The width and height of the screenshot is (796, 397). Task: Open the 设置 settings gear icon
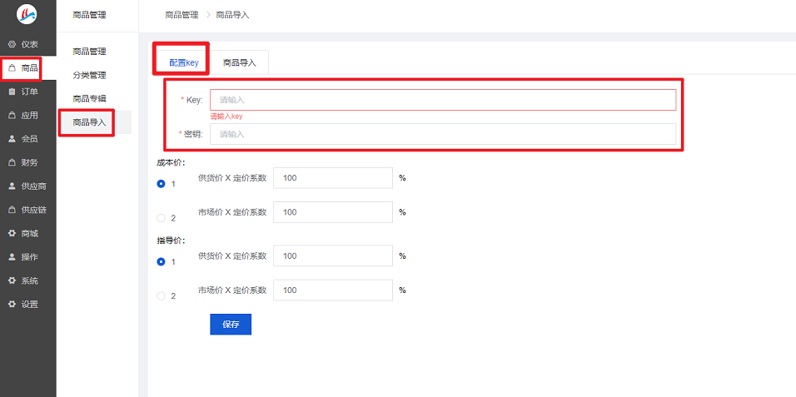pos(12,305)
